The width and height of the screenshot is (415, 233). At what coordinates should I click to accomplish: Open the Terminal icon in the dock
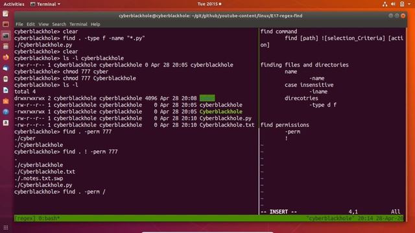[6, 36]
